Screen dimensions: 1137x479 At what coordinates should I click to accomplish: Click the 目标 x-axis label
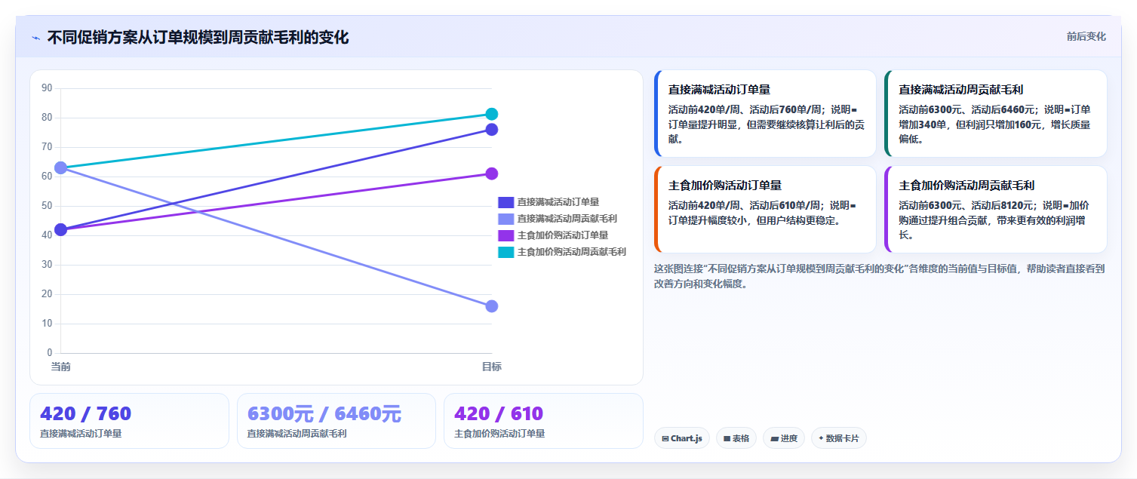click(x=492, y=367)
